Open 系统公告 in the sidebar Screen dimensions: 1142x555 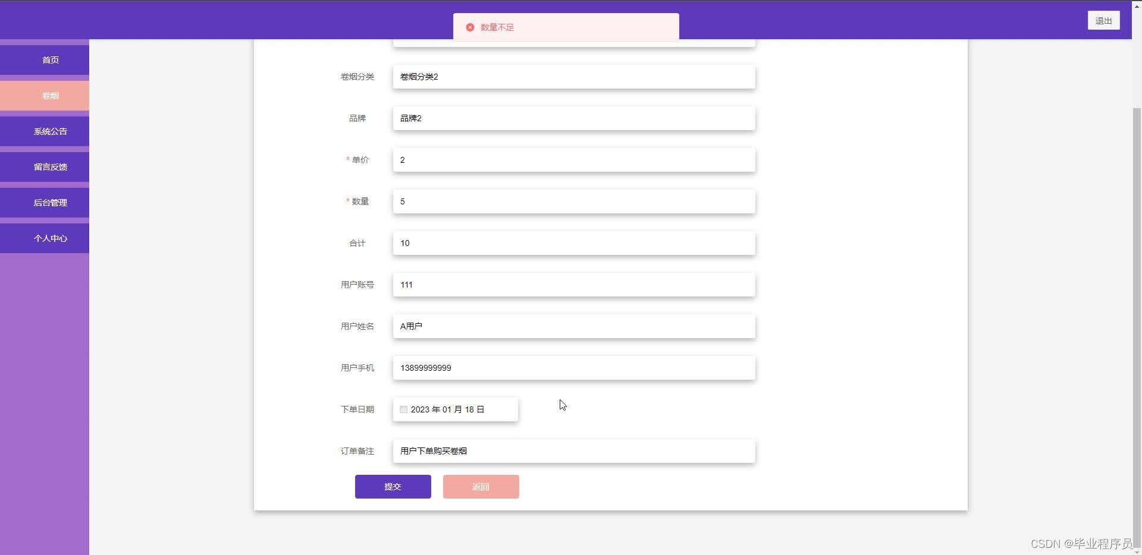45,131
